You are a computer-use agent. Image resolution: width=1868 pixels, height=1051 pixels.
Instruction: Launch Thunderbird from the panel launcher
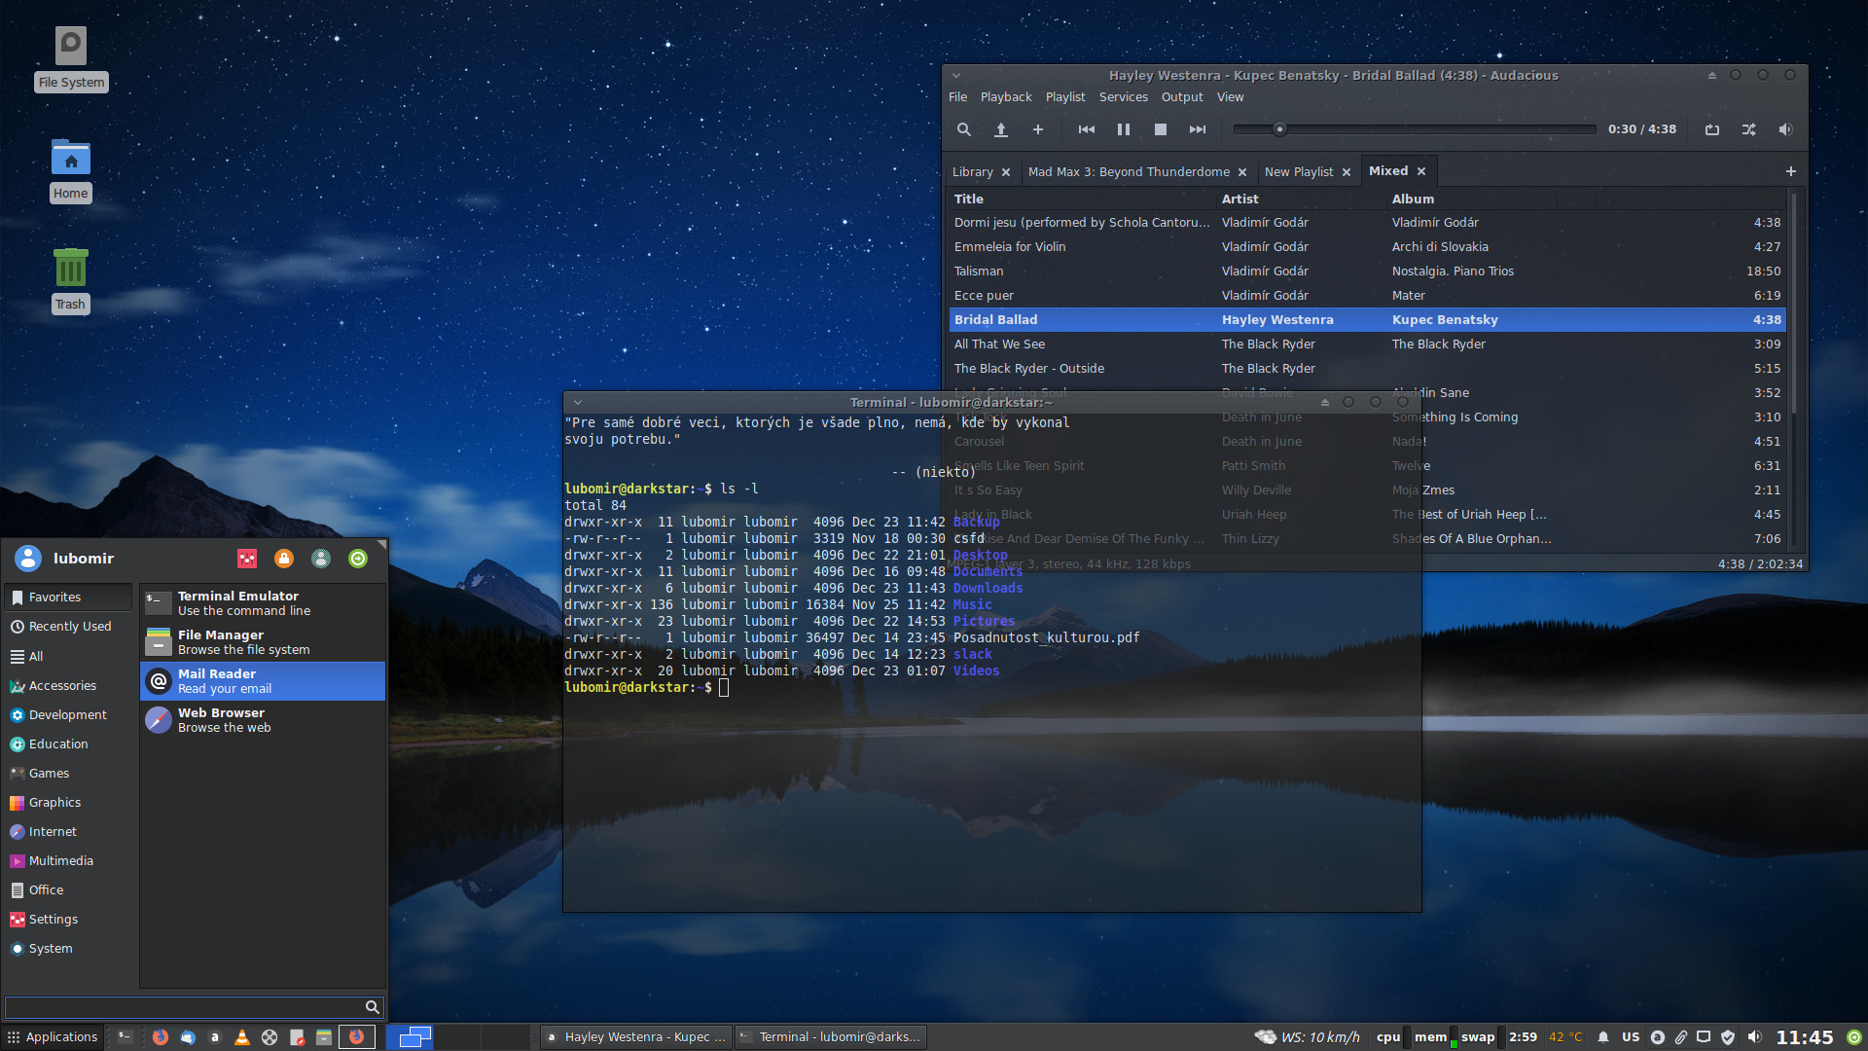click(x=188, y=1037)
